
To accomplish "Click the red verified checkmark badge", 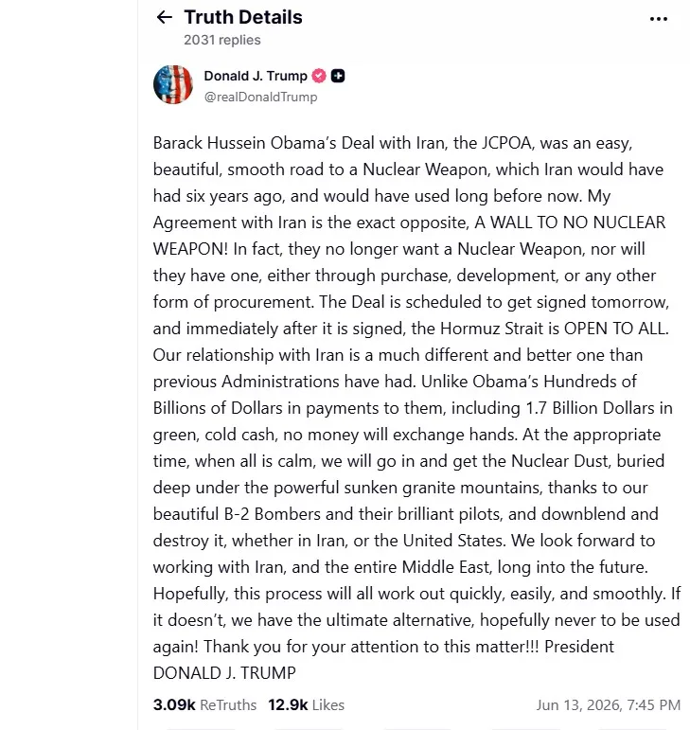I will click(319, 76).
